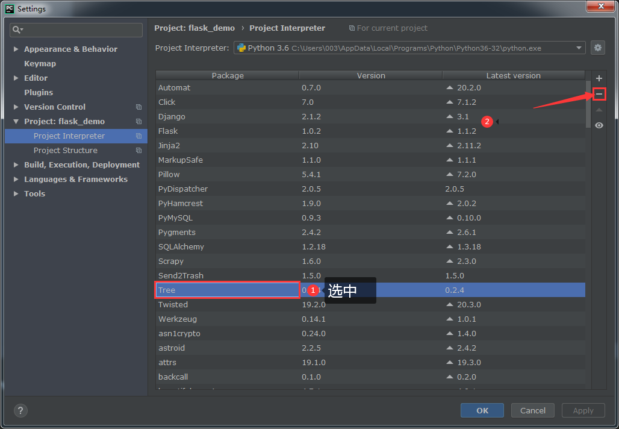Screen dimensions: 619x429
Task: Click the Cancel button
Action: (x=532, y=410)
